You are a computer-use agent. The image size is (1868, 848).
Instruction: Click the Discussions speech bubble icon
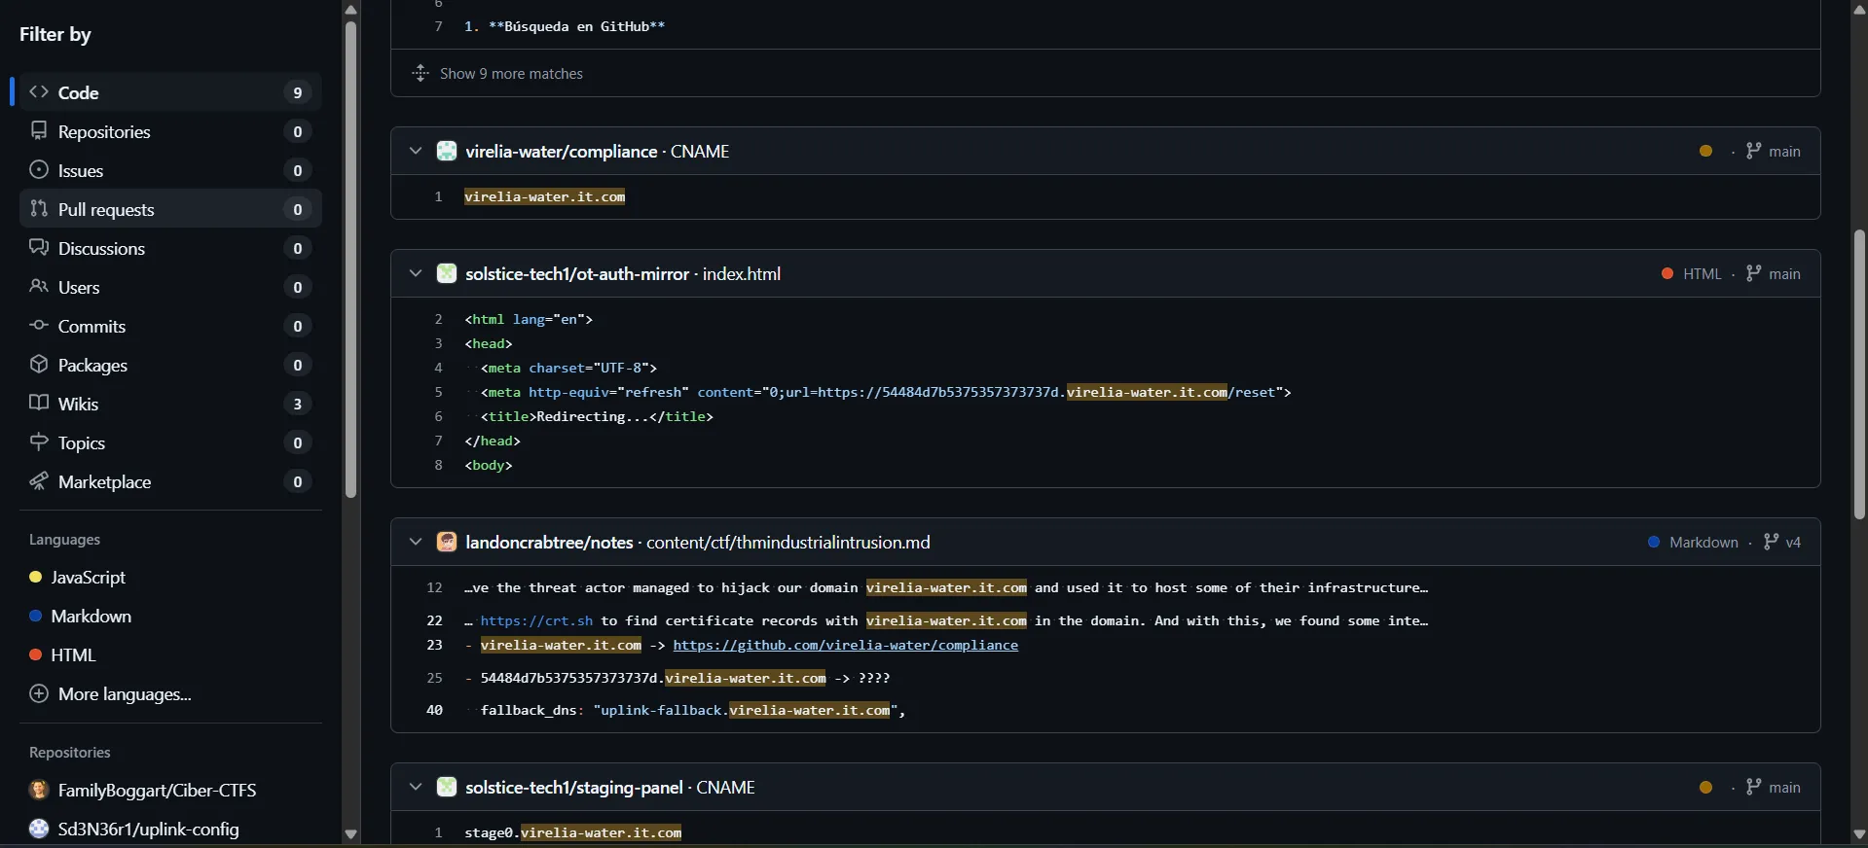pos(39,247)
